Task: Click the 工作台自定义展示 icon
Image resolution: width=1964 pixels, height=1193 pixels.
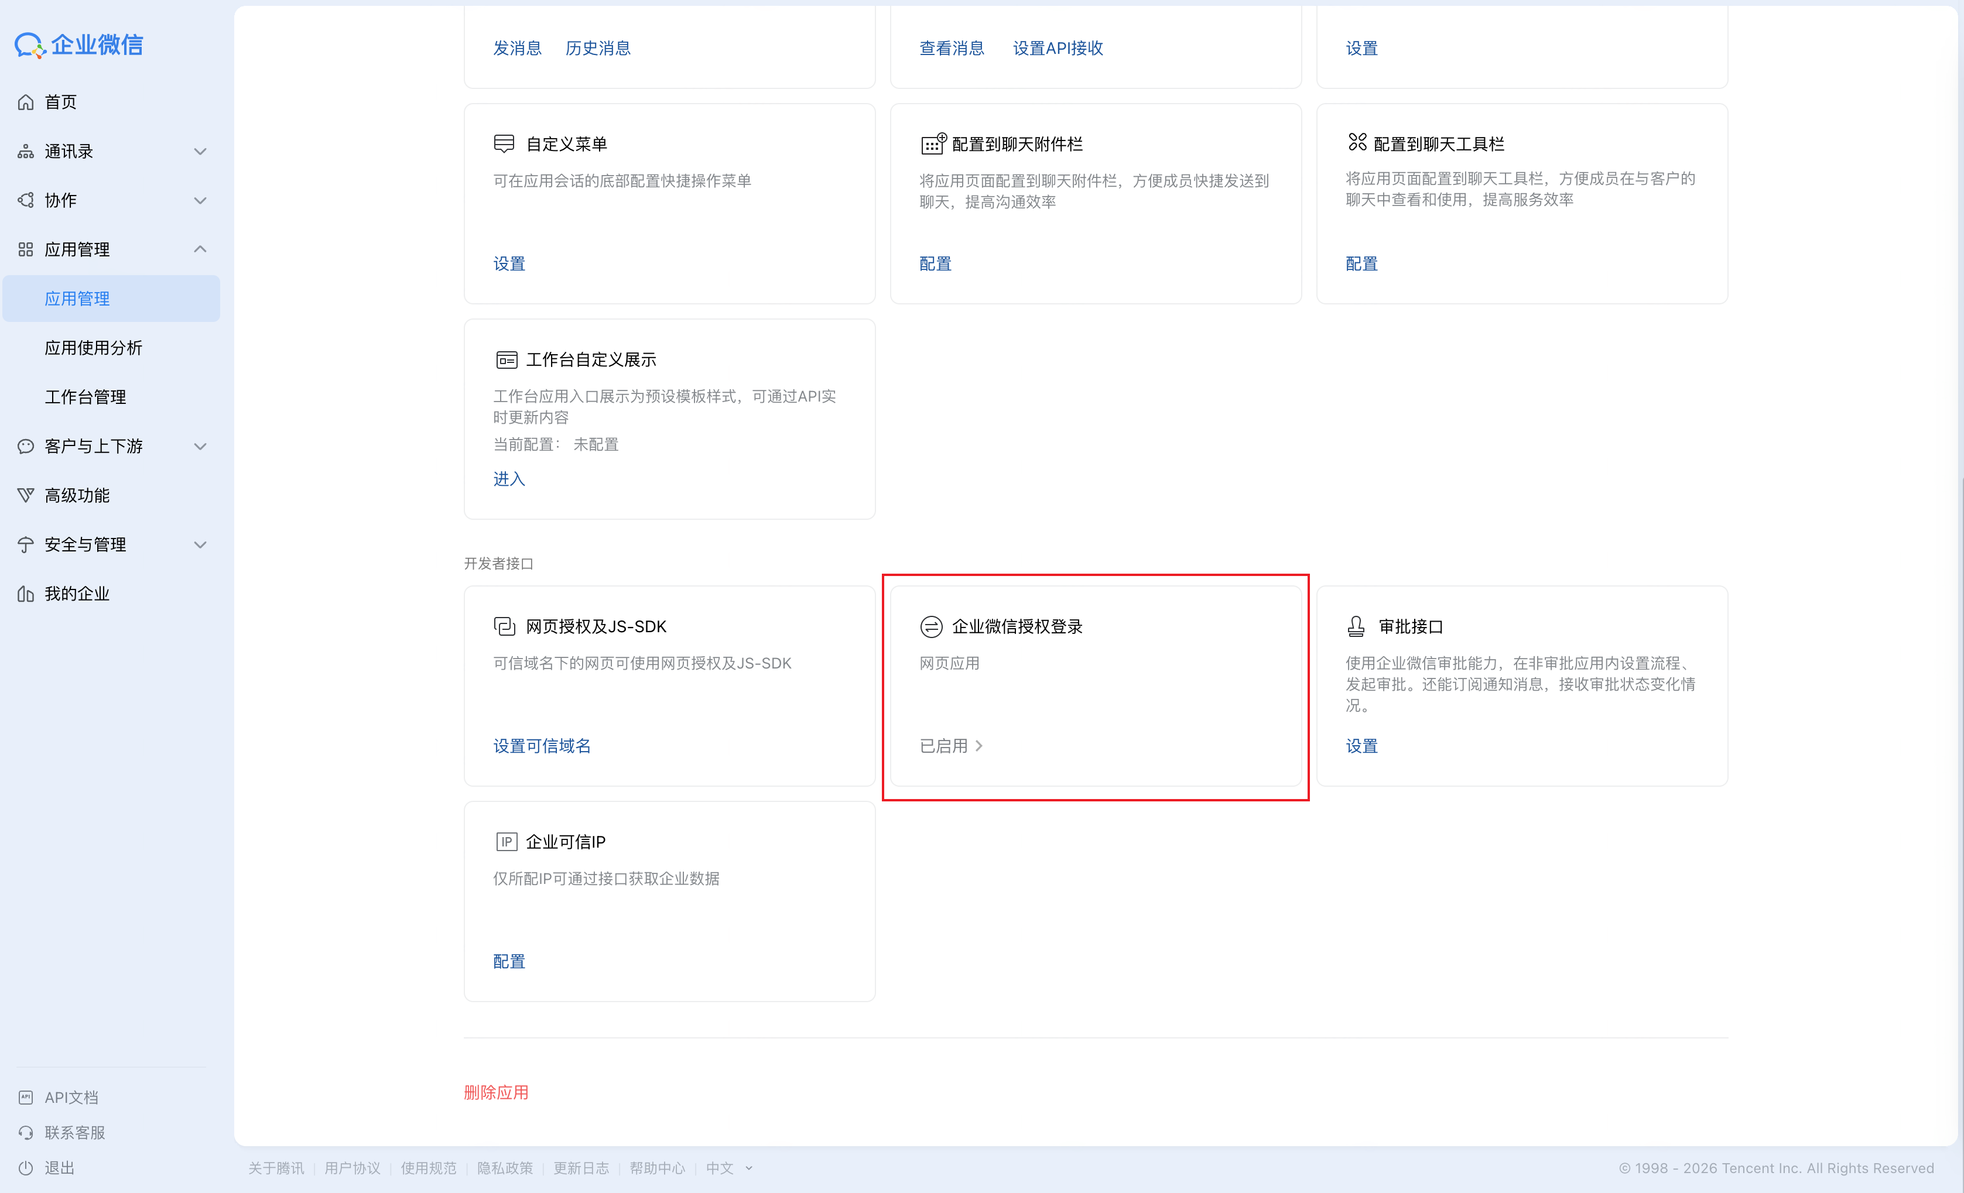Action: point(506,360)
